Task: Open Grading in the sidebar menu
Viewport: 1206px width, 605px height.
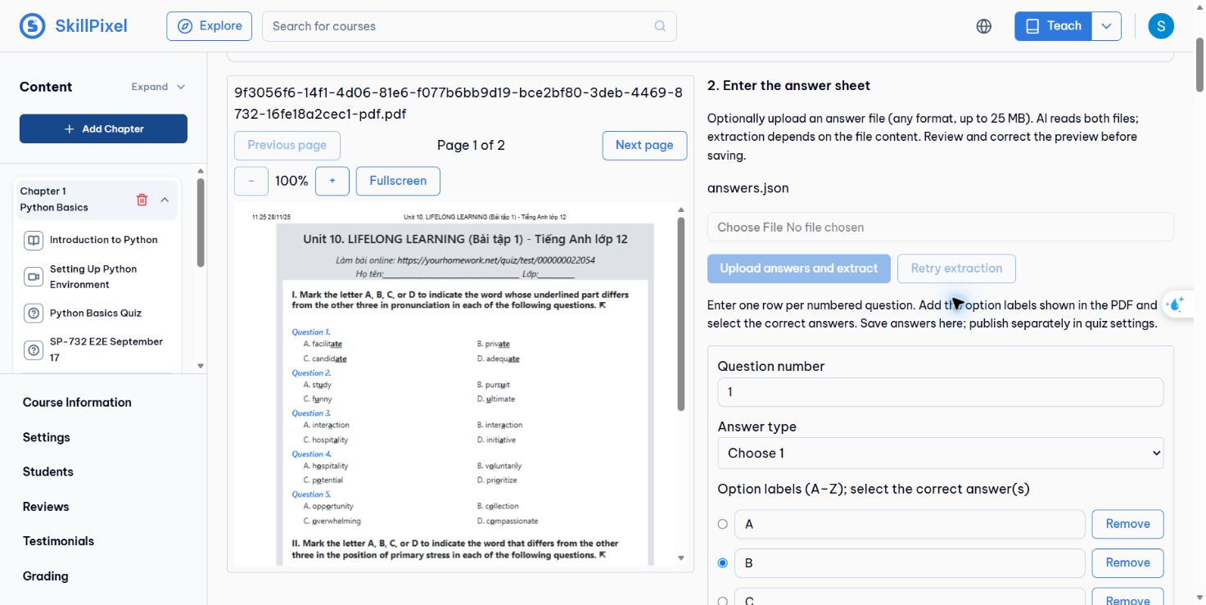Action: click(46, 576)
